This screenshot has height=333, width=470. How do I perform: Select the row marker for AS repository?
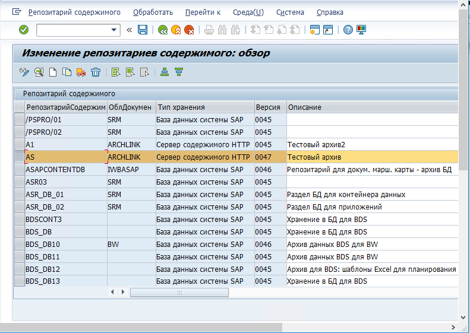20,157
